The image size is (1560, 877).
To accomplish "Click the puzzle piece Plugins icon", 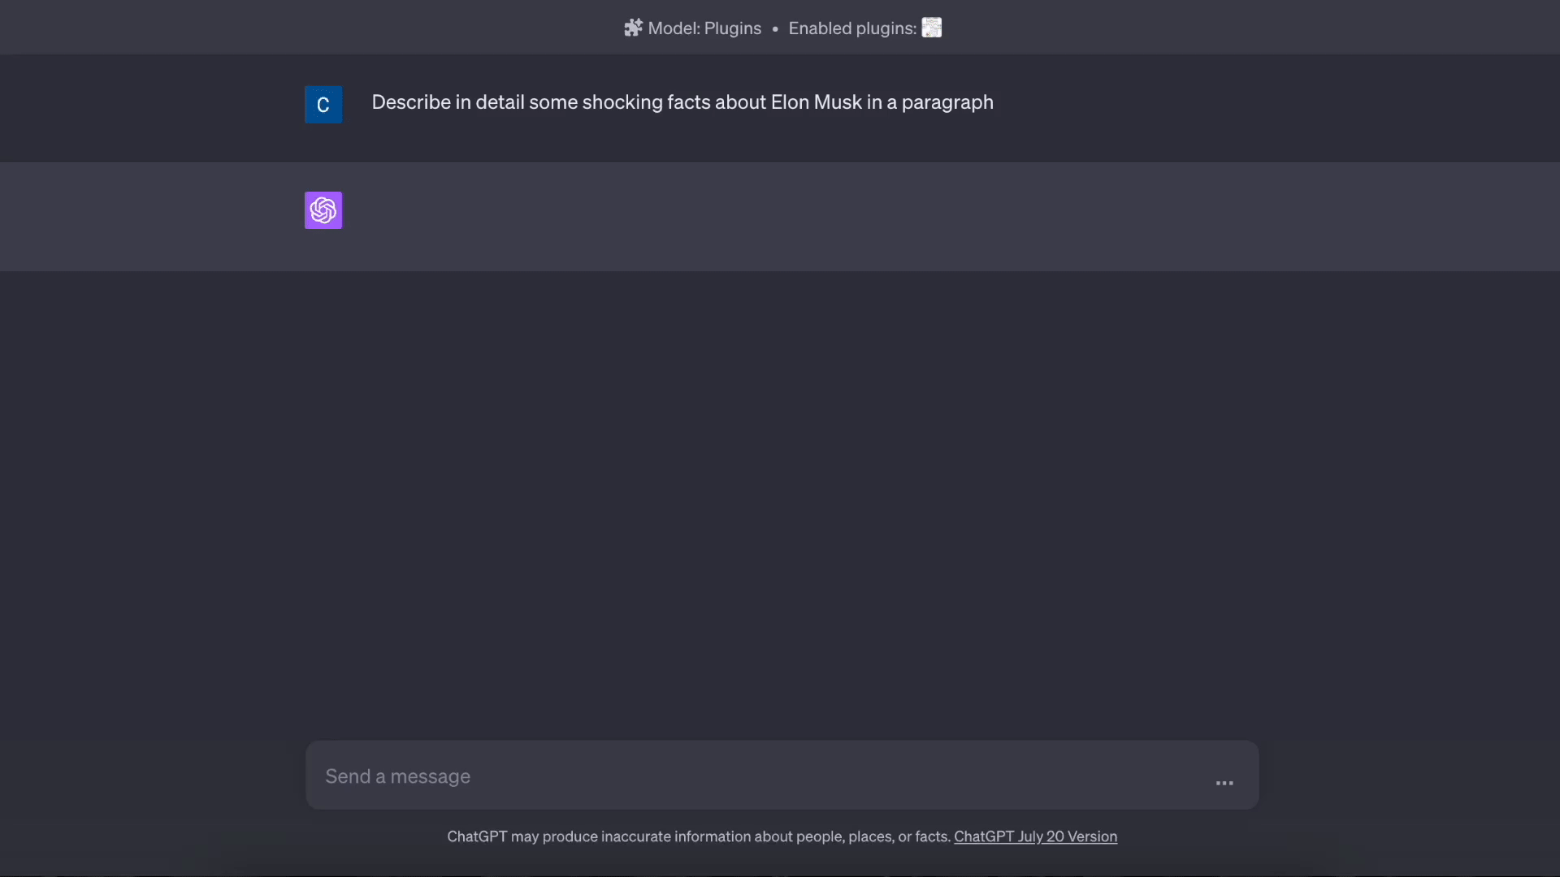I will point(633,28).
